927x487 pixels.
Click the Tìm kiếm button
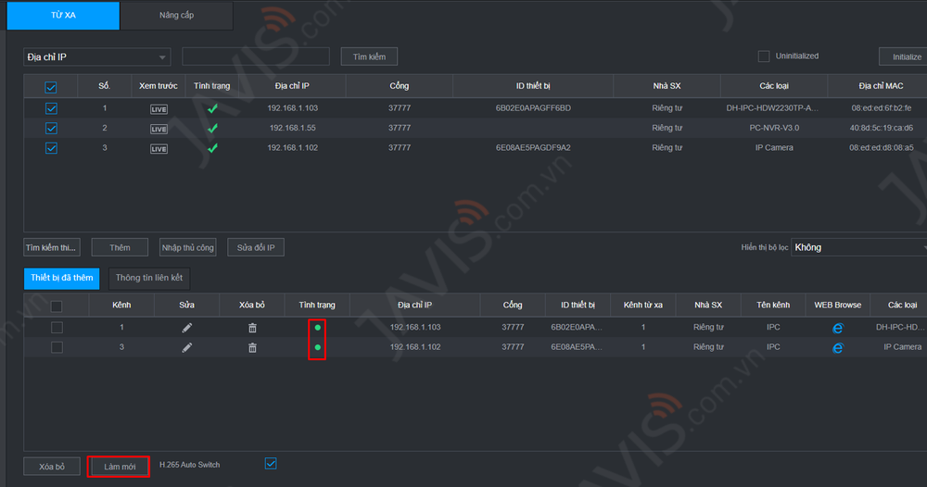tap(370, 56)
